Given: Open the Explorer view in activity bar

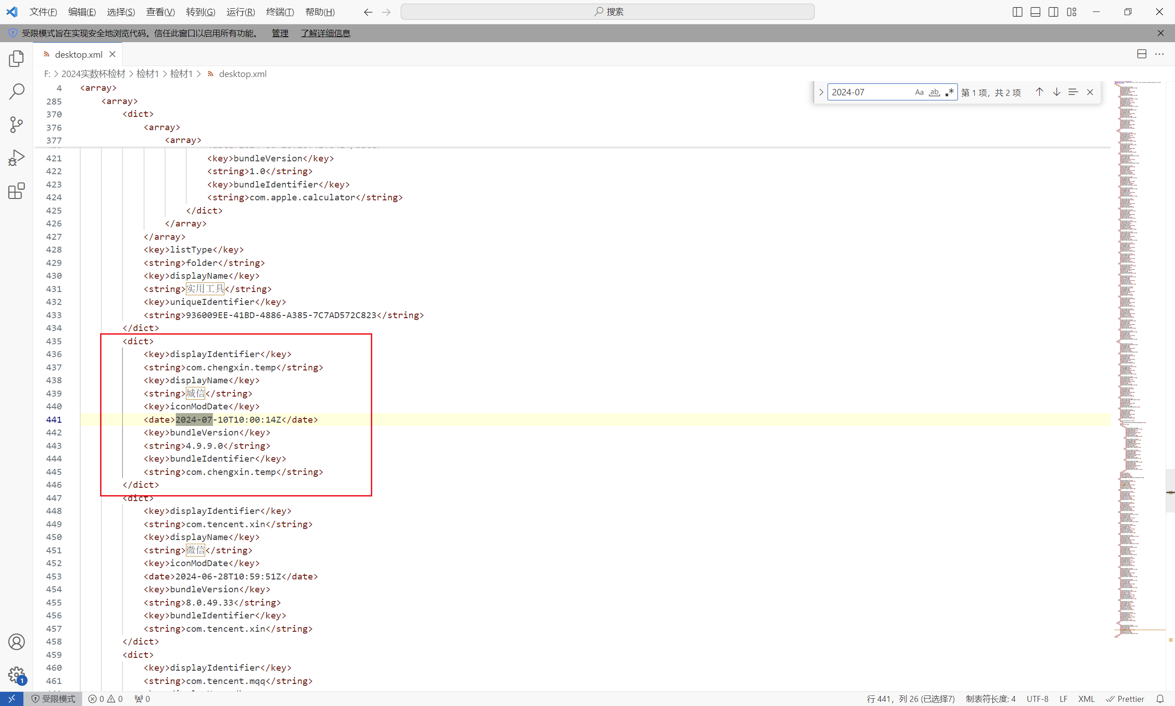Looking at the screenshot, I should [16, 59].
